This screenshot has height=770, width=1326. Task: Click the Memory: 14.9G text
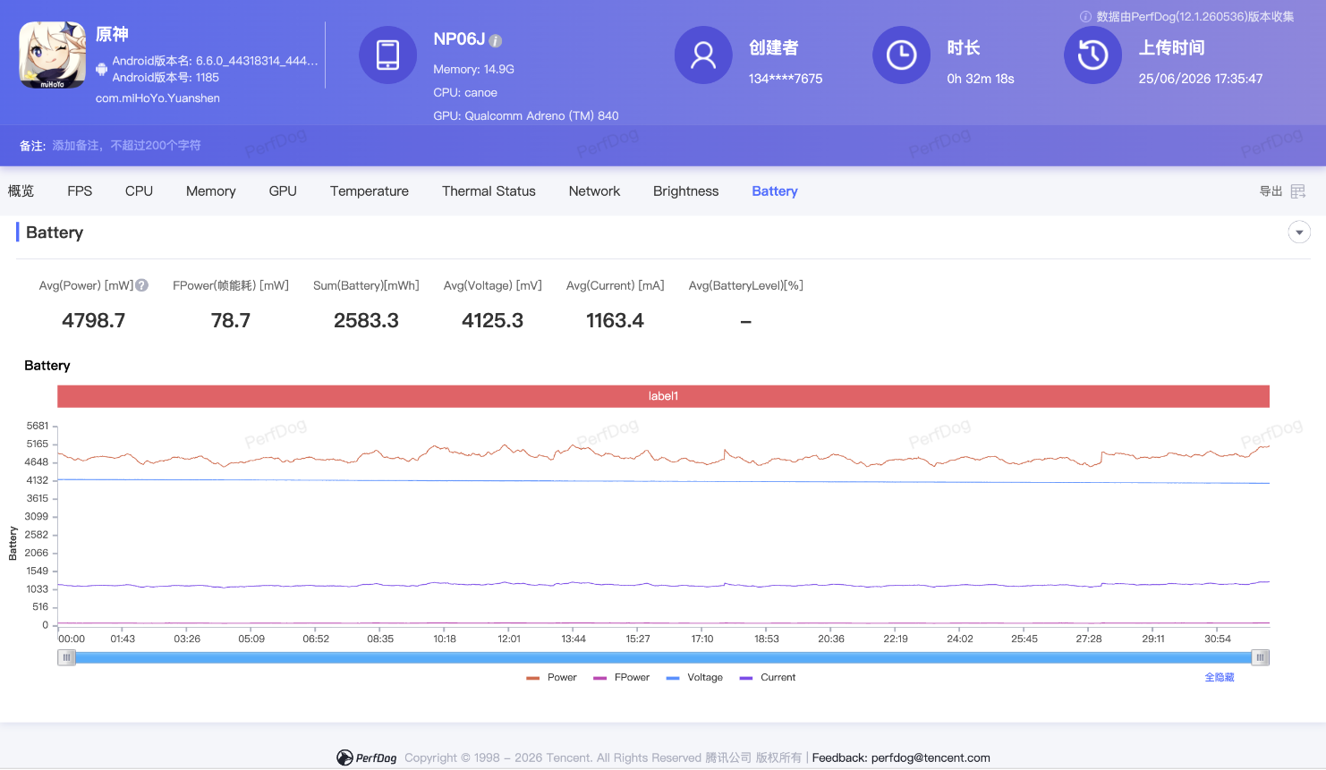click(x=473, y=69)
